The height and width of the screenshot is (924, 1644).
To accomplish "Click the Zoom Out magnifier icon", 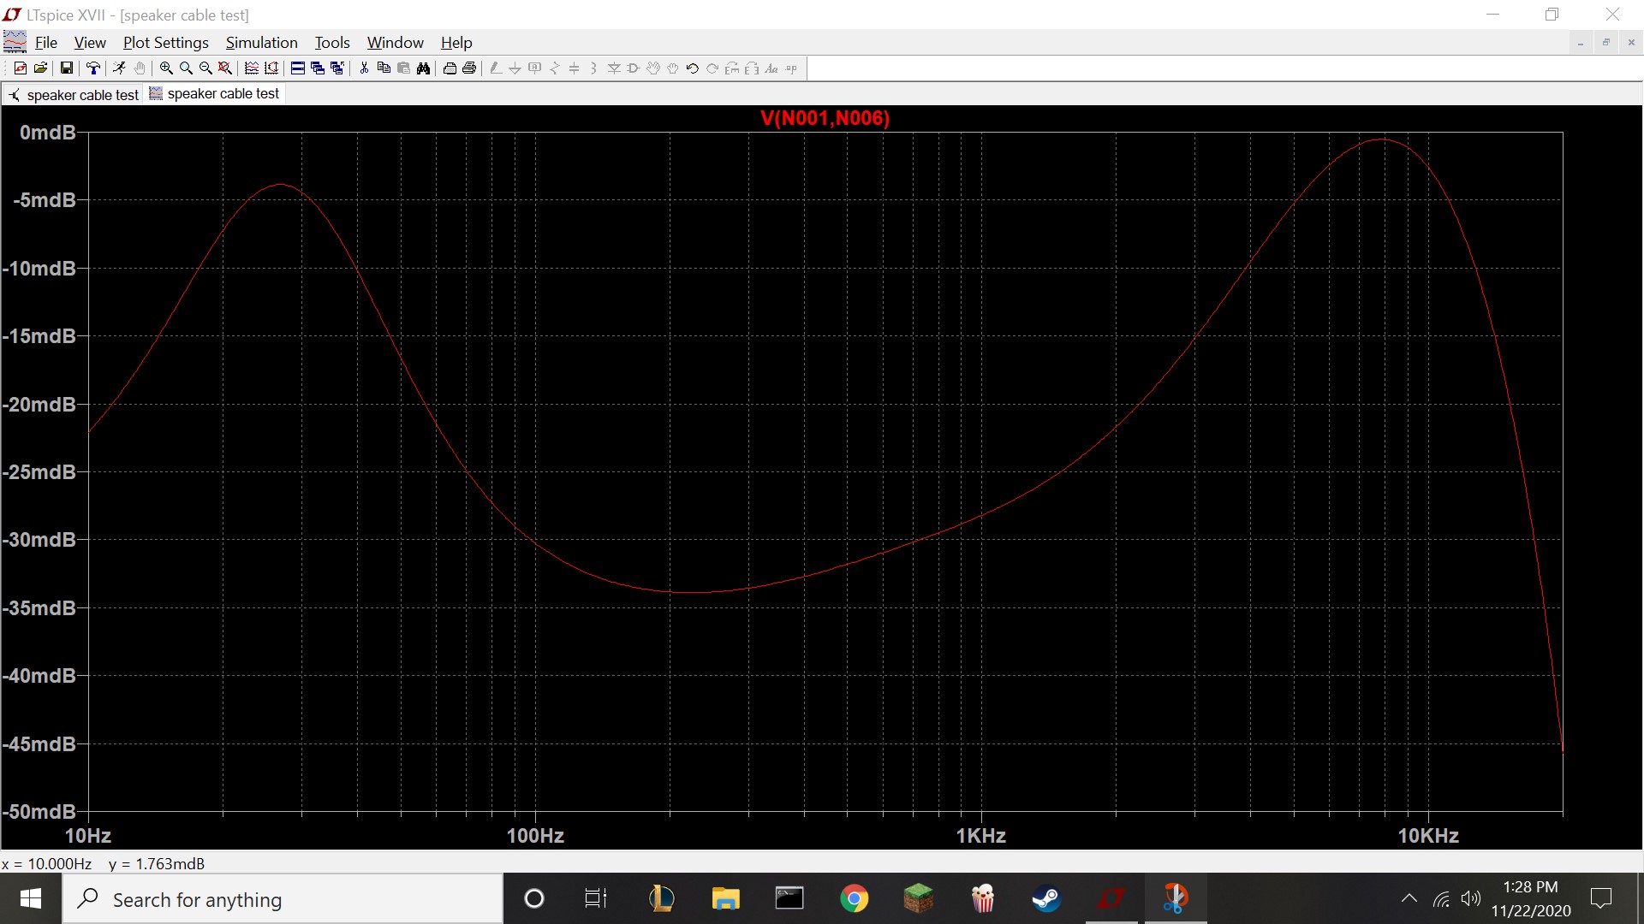I will coord(205,68).
